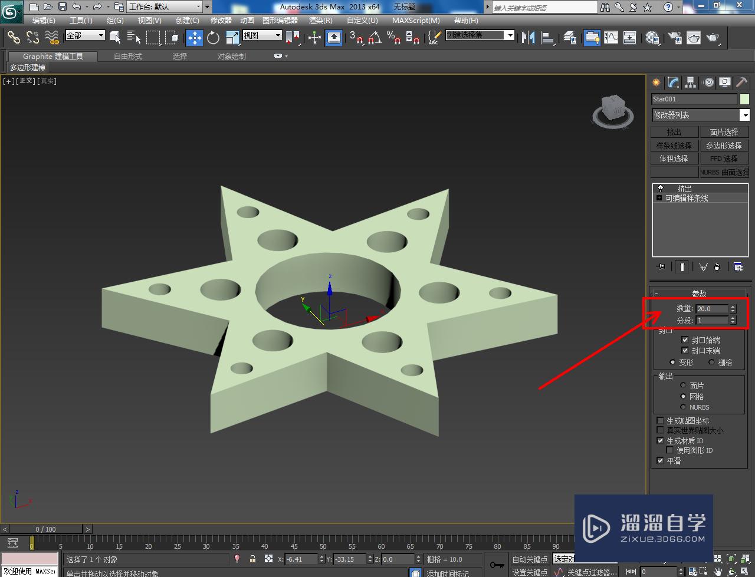Select the 栅格 radio button
755x577 pixels.
click(x=711, y=362)
